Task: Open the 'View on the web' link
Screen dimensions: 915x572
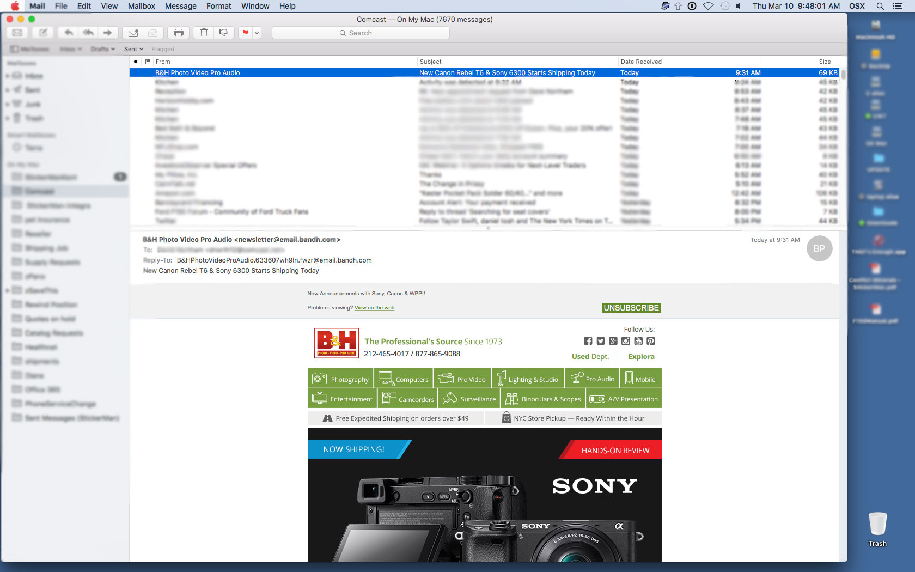Action: pos(374,307)
